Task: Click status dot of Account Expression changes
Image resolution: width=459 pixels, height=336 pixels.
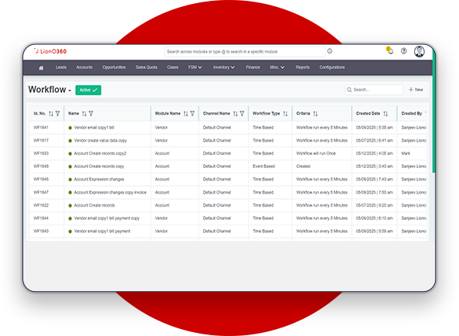Action: [70, 180]
